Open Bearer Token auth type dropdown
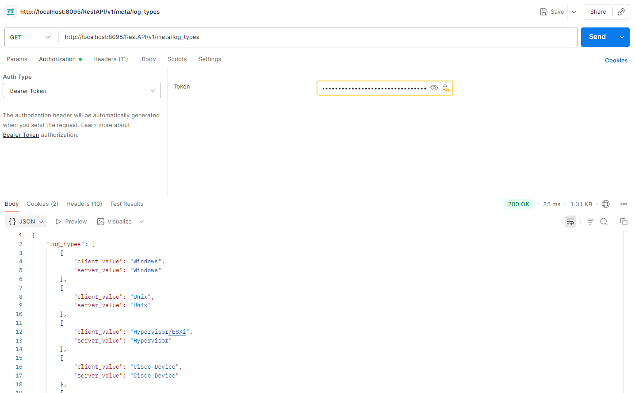This screenshot has height=393, width=635. click(x=82, y=91)
